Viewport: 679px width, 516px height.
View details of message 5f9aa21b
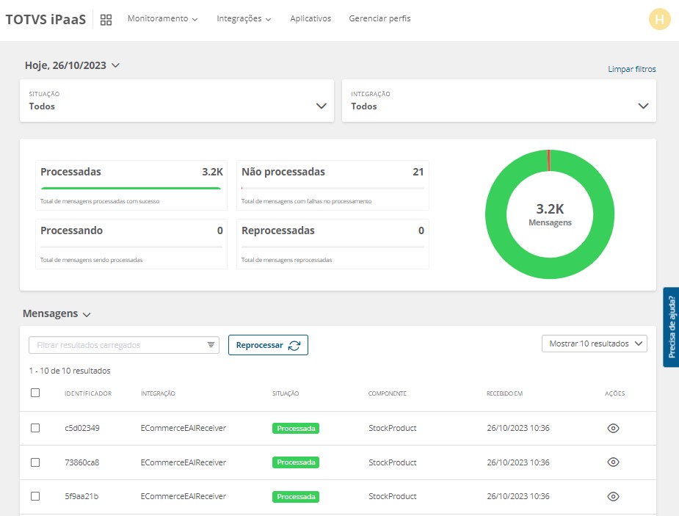tap(614, 496)
